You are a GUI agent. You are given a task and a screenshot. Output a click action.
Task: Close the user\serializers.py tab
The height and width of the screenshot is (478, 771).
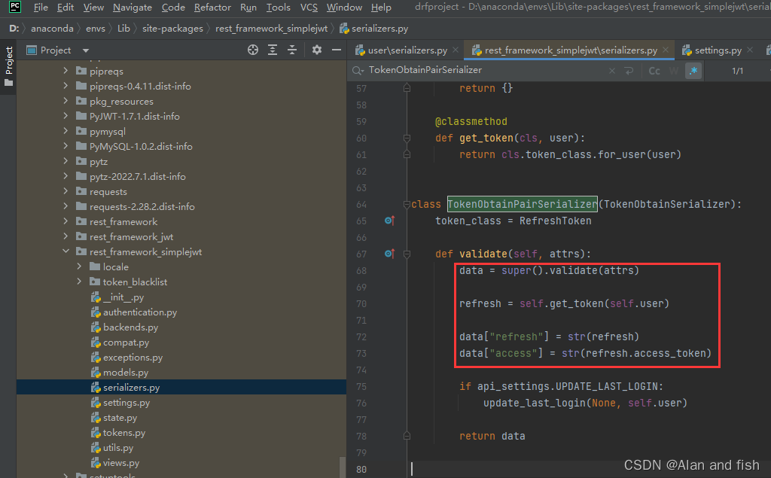456,50
